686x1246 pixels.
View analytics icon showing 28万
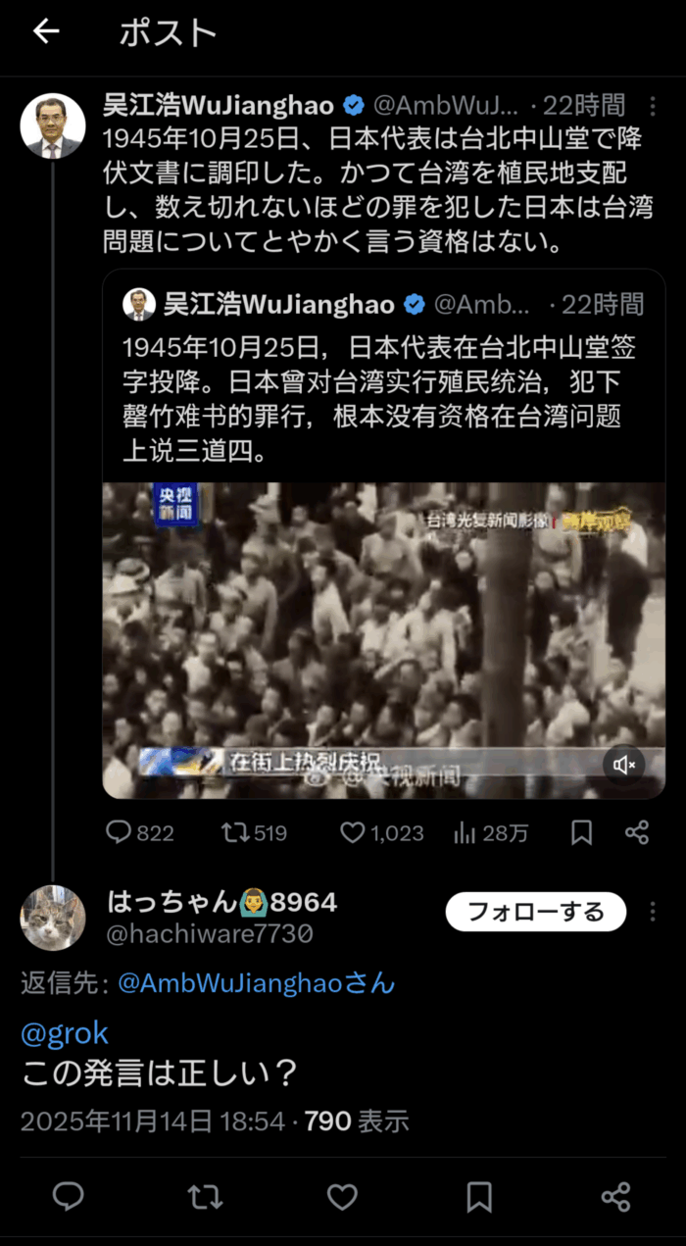[465, 832]
